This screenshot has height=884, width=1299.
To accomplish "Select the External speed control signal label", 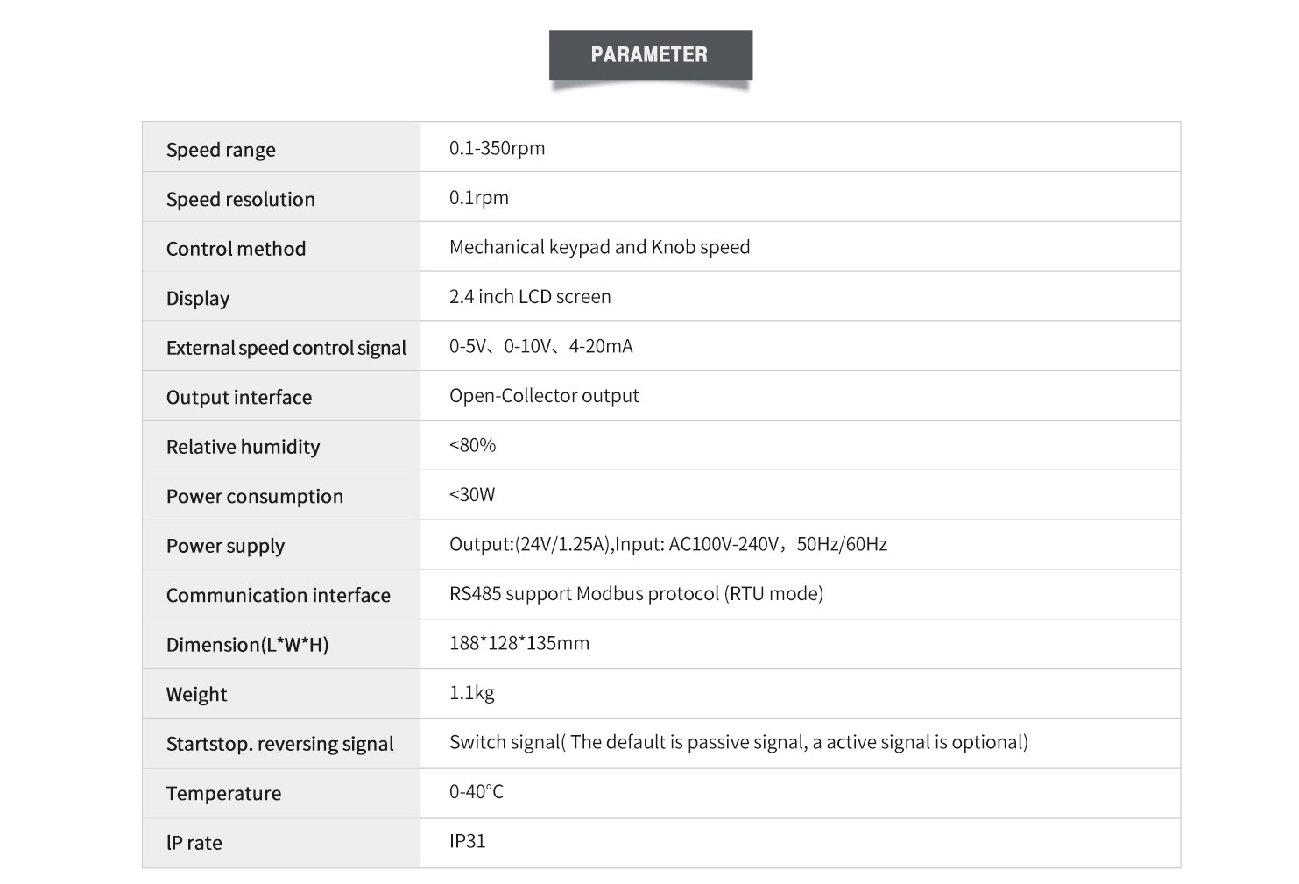I will tap(286, 348).
